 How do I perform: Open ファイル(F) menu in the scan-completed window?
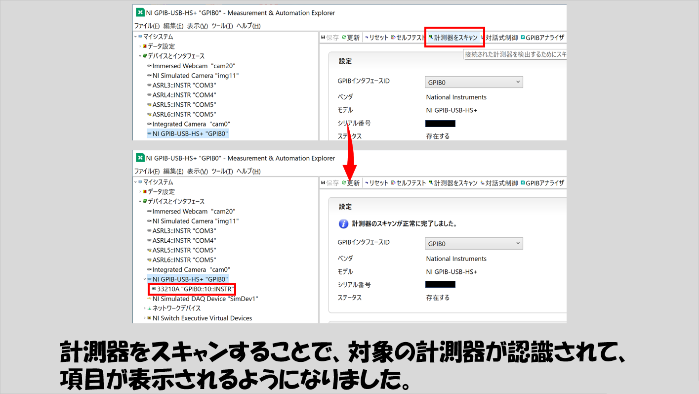[x=147, y=171]
